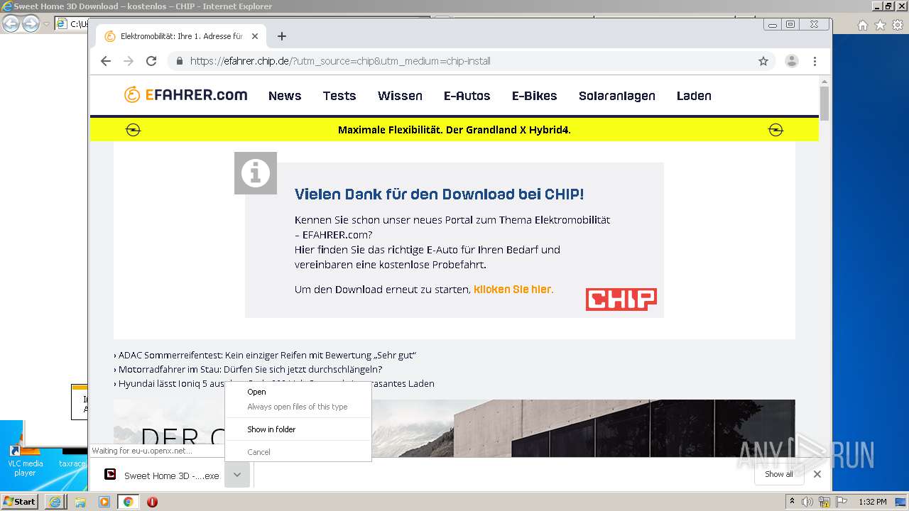This screenshot has height=511, width=909.
Task: Click Internet Explorer forward button
Action: (x=31, y=23)
